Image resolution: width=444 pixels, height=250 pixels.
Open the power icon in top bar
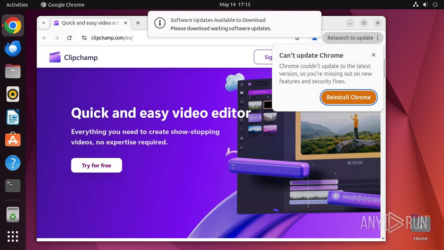pos(435,5)
